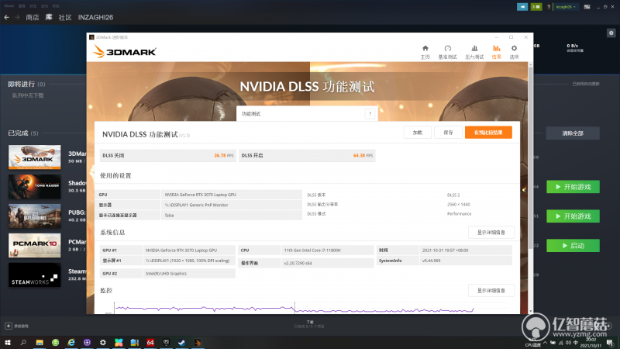This screenshot has height=349, width=620.
Task: Click 开始游戏 for Shadow of the Tomb Raider
Action: [573, 187]
